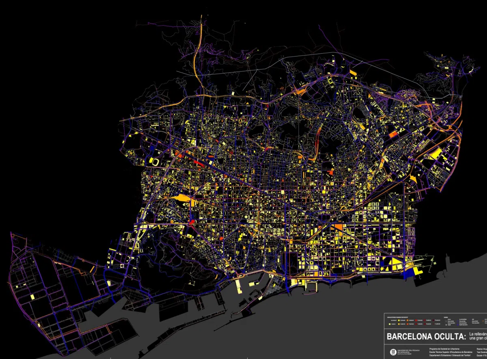Screen dimensions: 487x359
Task: Click the UPC circular logo
Action: (x=393, y=352)
